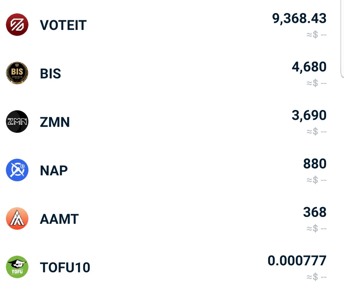Tap the gold BIS coin icon
The width and height of the screenshot is (344, 296).
[x=17, y=73]
